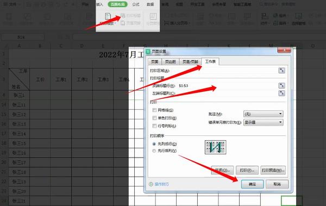Click the range picker icon for 顶端标题行

click(281, 85)
